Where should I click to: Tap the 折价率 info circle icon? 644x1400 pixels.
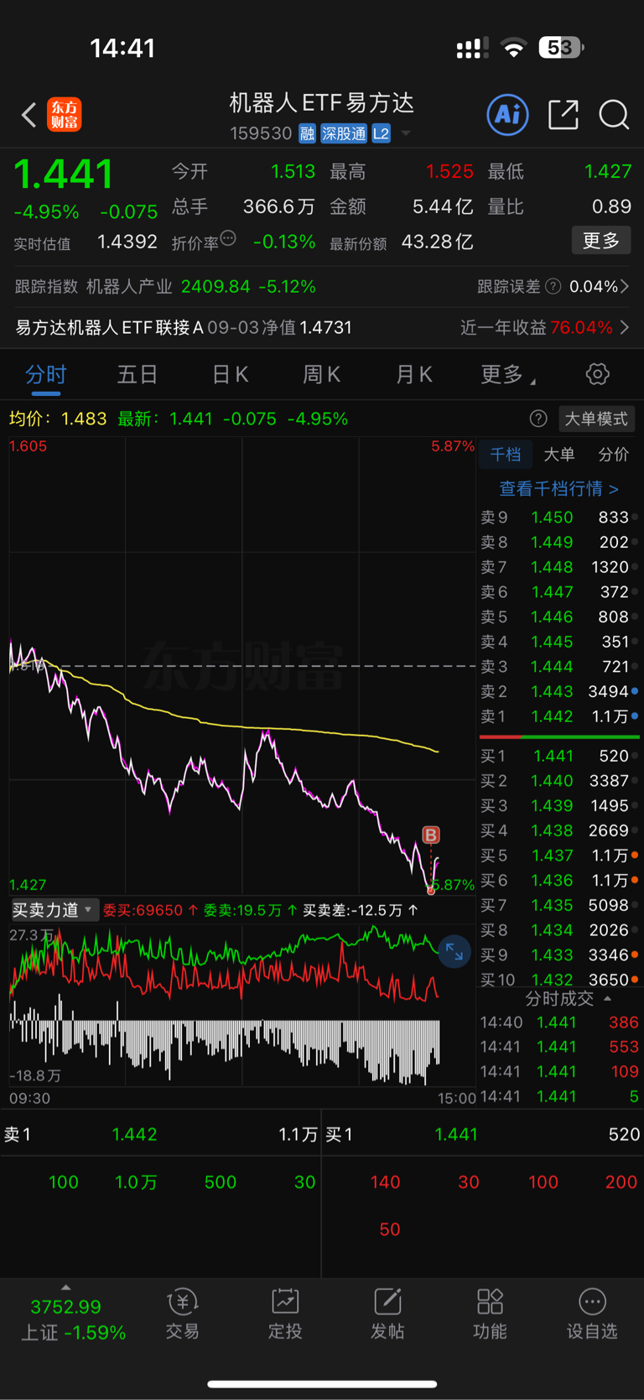point(228,238)
